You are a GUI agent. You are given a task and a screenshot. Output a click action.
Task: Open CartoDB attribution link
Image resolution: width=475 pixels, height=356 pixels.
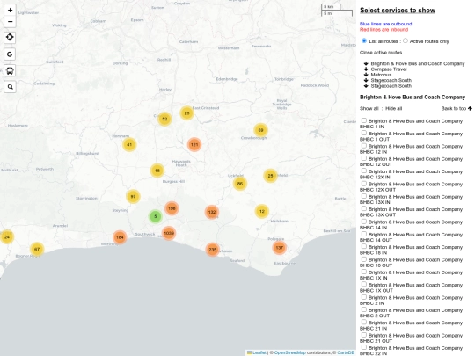click(346, 352)
